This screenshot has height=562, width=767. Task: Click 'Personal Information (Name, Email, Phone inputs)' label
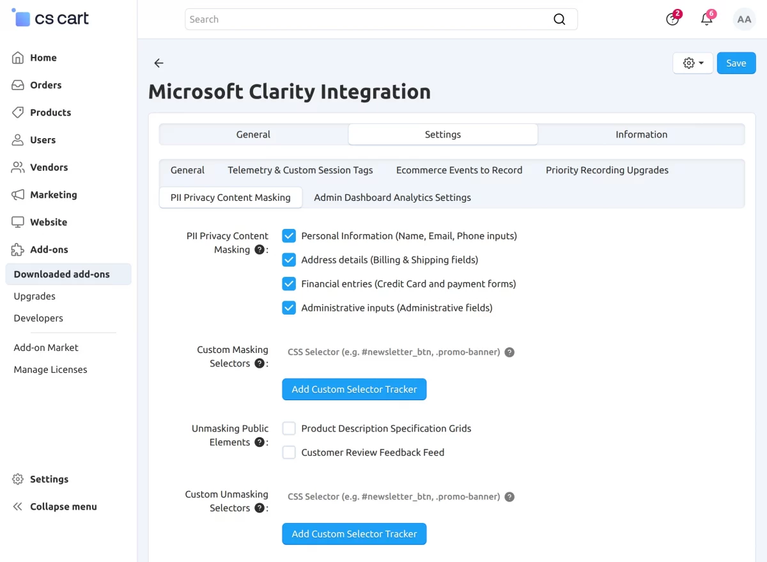pyautogui.click(x=409, y=236)
